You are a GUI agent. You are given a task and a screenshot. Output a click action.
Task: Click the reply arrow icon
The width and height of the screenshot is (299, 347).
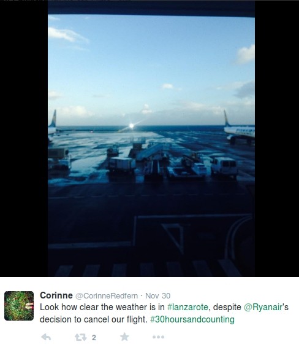(x=46, y=337)
